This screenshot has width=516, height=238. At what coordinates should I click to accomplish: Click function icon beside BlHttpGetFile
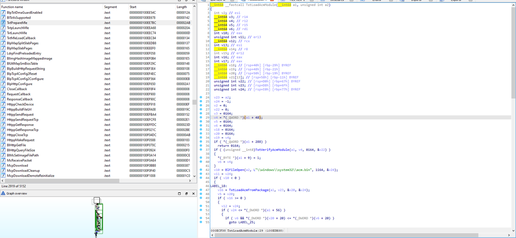tap(3, 145)
